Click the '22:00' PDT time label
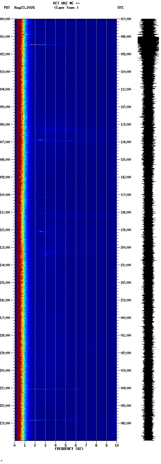This screenshot has height=464, width=161. [5, 406]
